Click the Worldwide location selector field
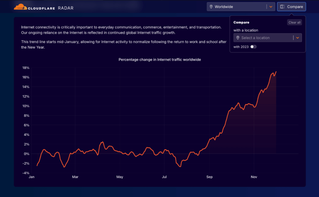Image resolution: width=319 pixels, height=197 pixels. (241, 7)
